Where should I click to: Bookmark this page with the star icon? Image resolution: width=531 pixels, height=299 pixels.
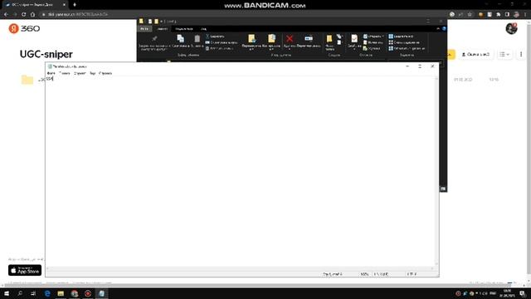[x=470, y=14]
